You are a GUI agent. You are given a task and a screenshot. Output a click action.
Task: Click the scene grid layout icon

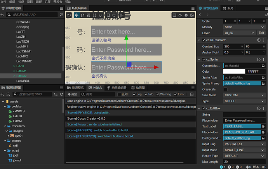[x=174, y=15]
